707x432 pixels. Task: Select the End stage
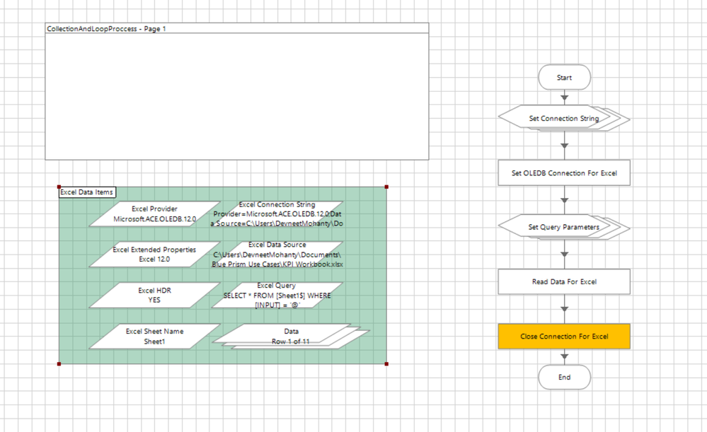(564, 377)
